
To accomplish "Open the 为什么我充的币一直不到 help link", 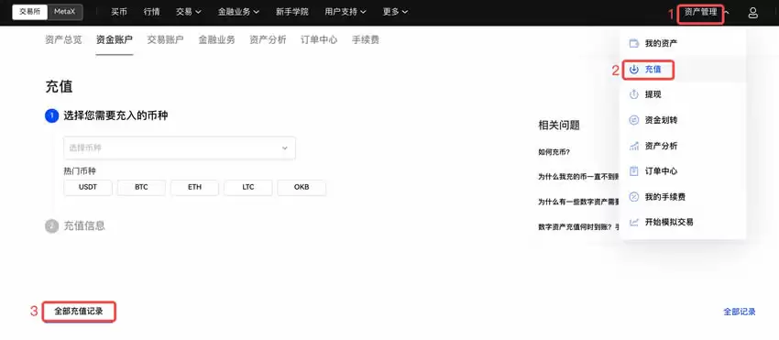I will point(579,176).
